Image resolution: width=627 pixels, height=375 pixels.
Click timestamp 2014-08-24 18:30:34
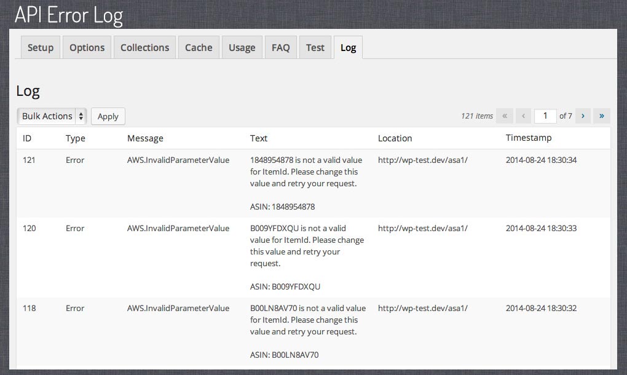[x=541, y=160]
